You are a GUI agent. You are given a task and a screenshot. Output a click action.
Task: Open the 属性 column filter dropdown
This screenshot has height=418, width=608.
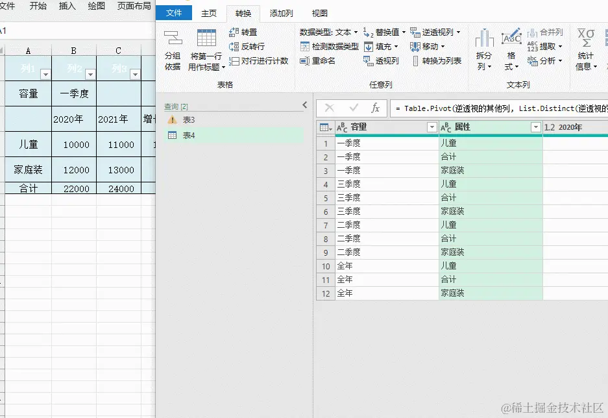coord(537,127)
